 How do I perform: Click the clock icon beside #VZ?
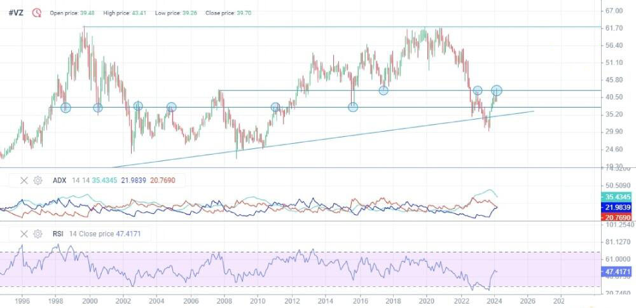(x=37, y=13)
